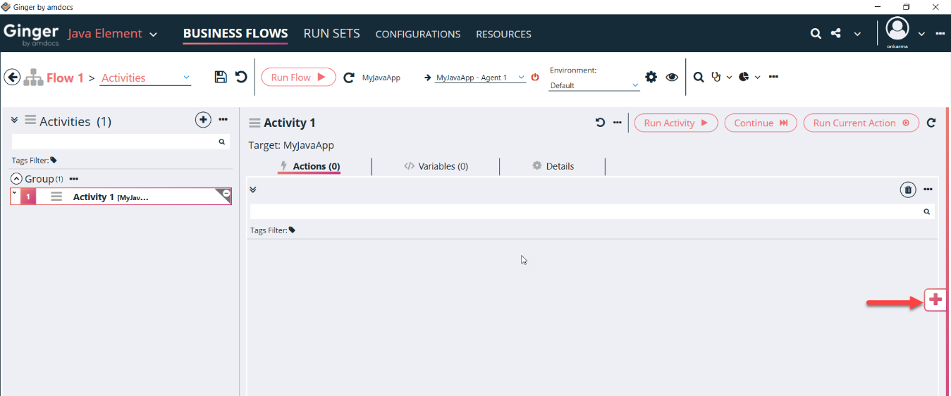Open the user profile avatar

(897, 30)
